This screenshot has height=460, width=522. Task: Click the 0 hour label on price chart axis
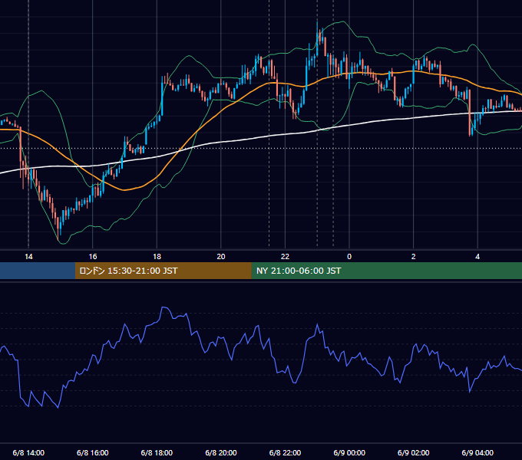[349, 257]
